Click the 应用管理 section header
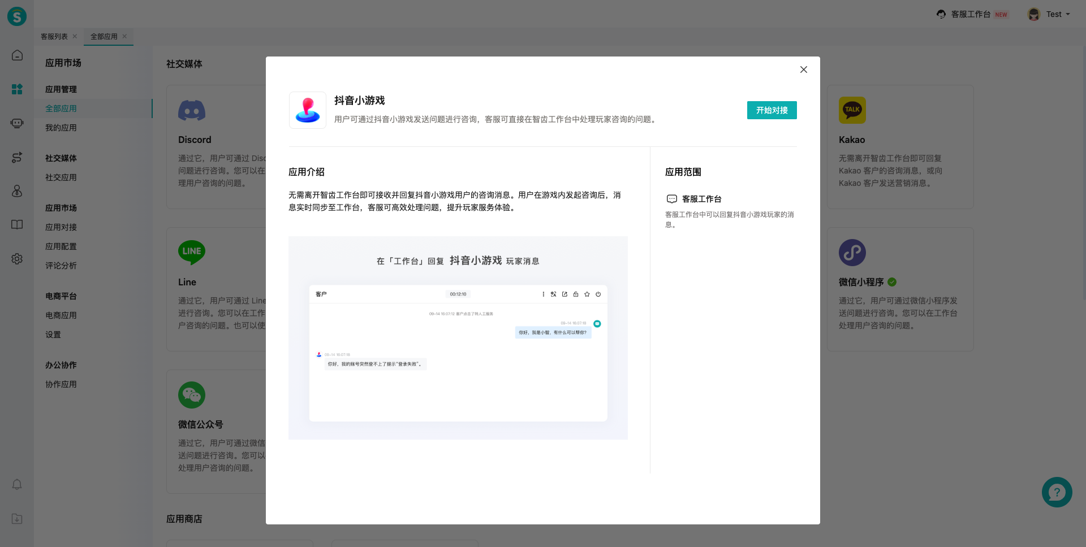Viewport: 1086px width, 547px height. pos(61,89)
